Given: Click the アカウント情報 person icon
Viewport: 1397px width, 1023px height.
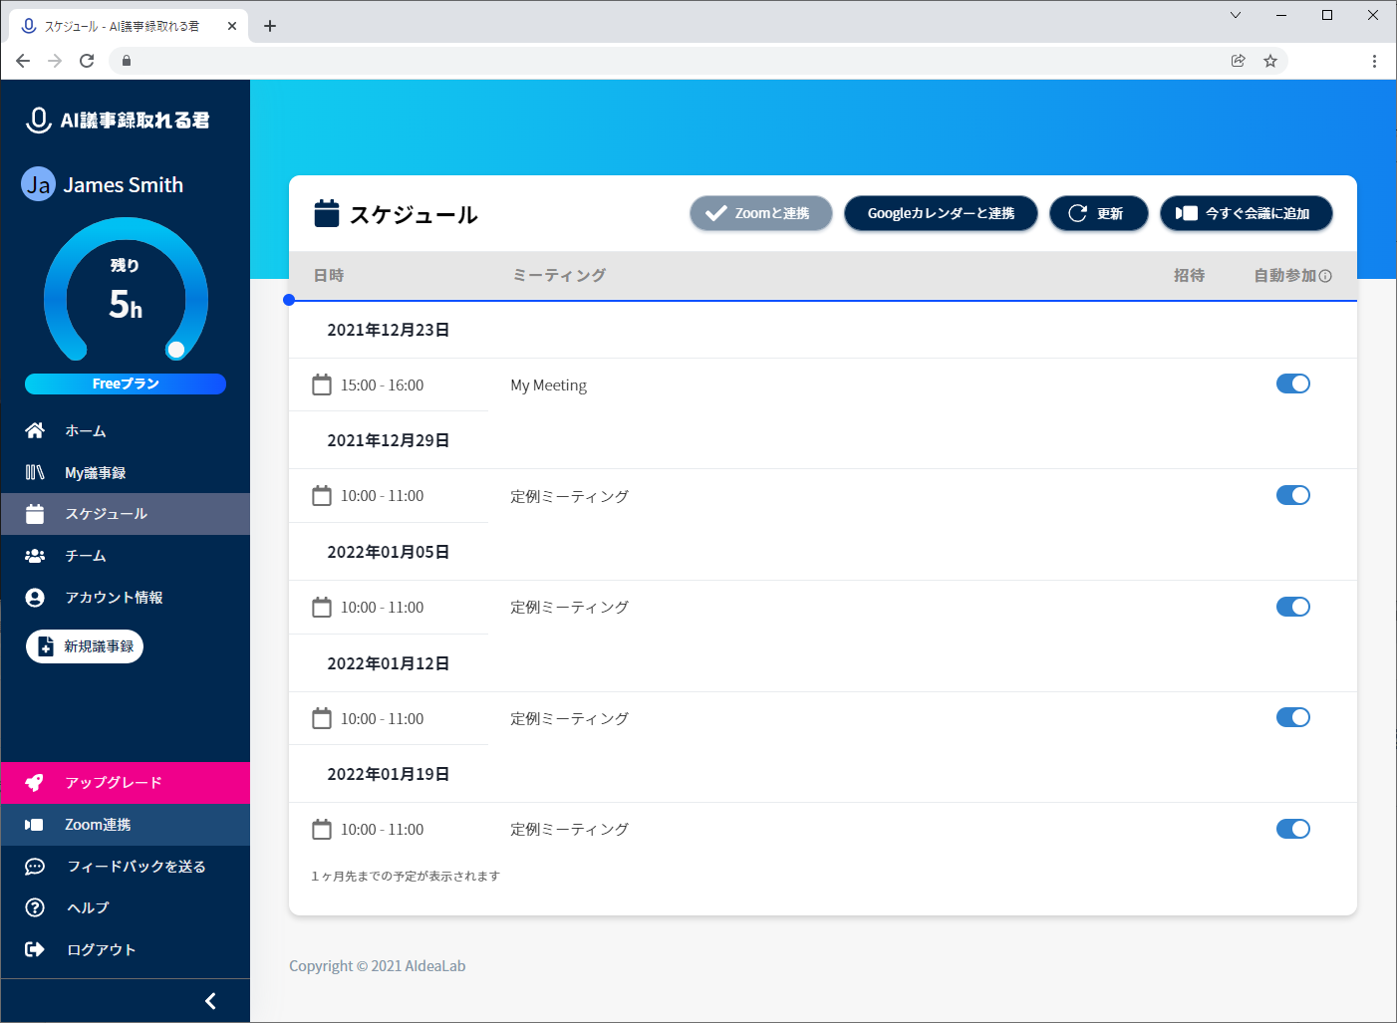Looking at the screenshot, I should 35,597.
